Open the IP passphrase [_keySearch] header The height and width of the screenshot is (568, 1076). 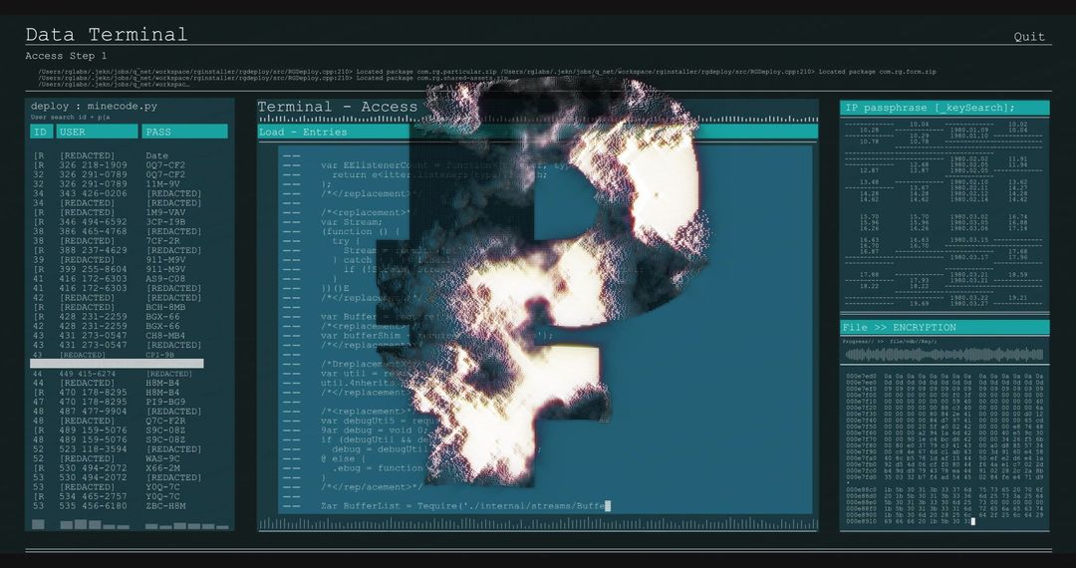click(x=944, y=108)
